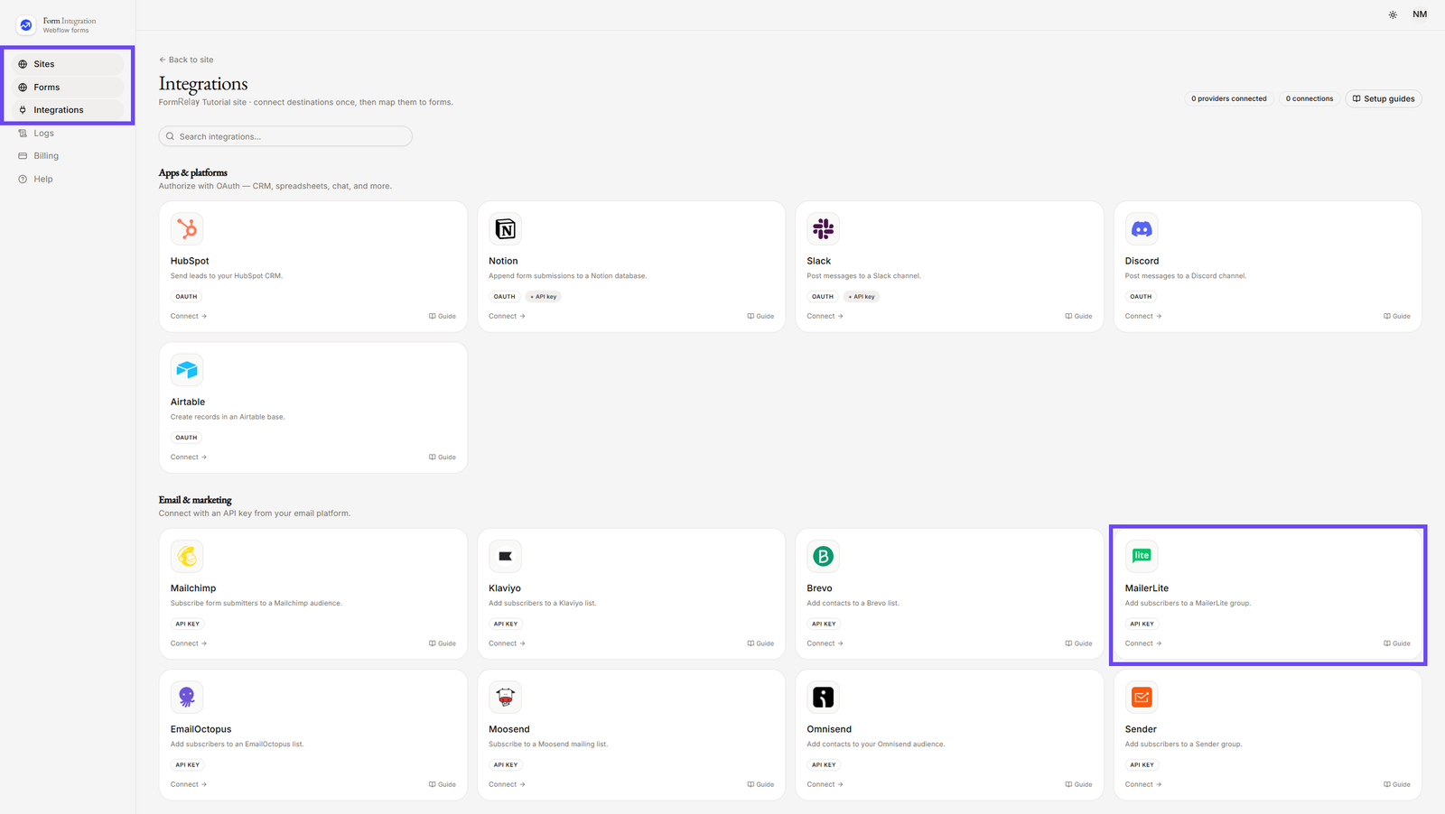The image size is (1445, 814).
Task: Click Connect on the EmailOctopus card
Action: [189, 784]
